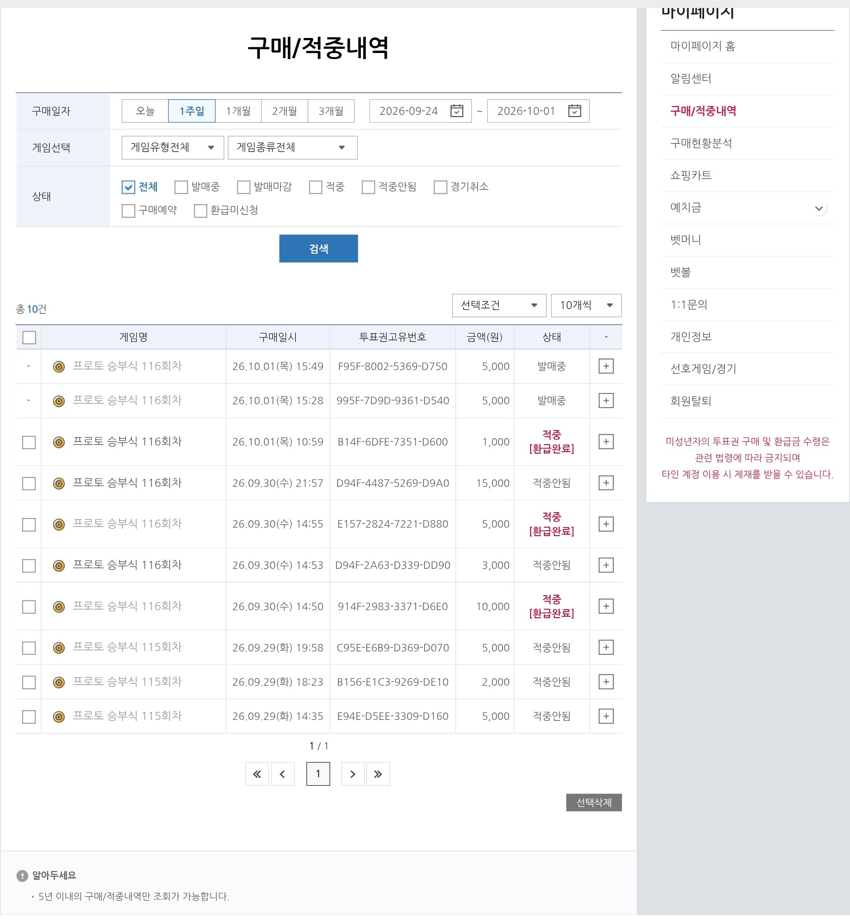Click the blue 검색 button

319,249
